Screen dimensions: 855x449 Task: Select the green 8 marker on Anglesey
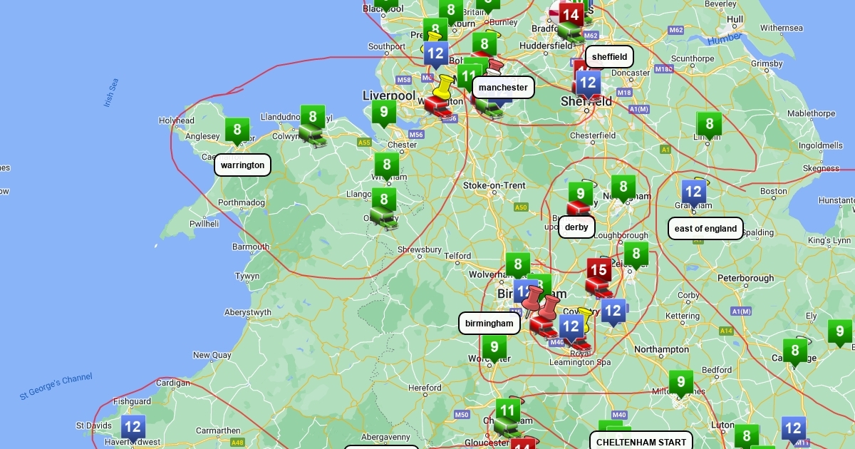tap(237, 130)
